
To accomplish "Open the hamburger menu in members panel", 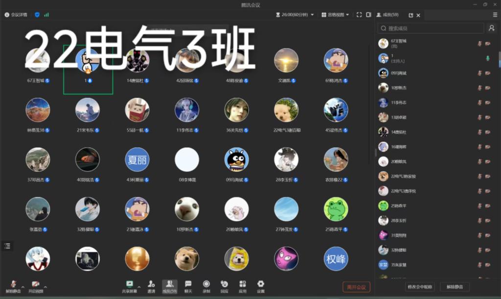I will click(495, 15).
